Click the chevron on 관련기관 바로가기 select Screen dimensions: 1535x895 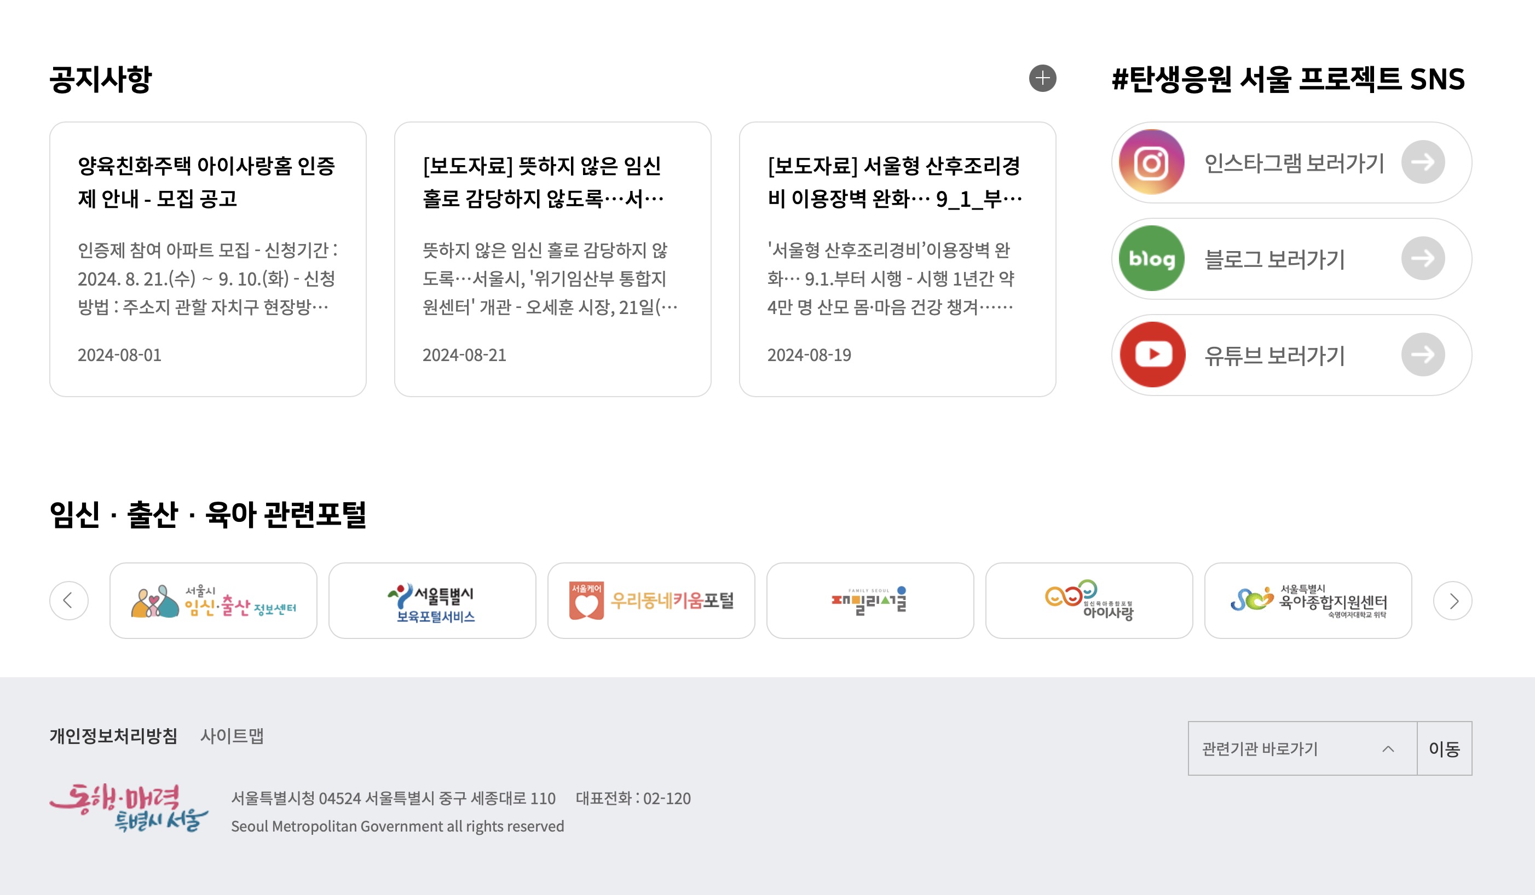pos(1388,749)
